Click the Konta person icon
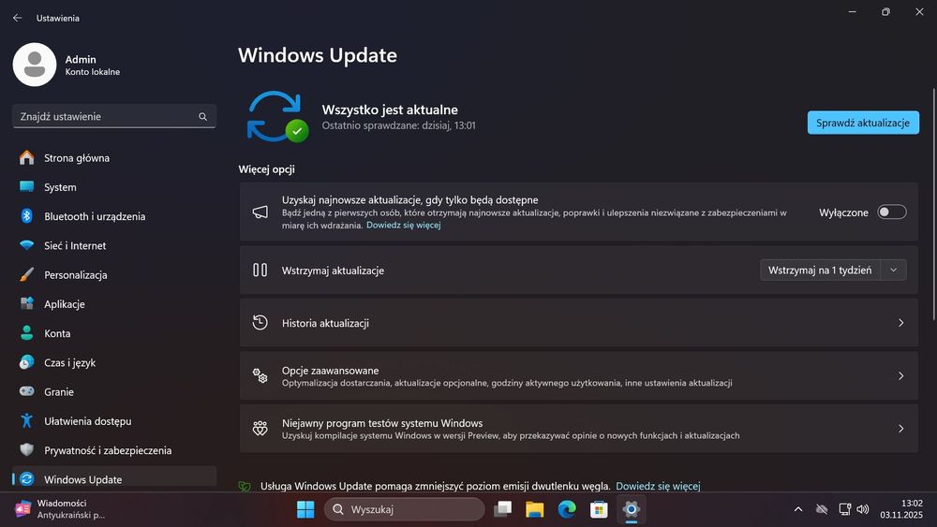This screenshot has height=527, width=937. pyautogui.click(x=26, y=333)
